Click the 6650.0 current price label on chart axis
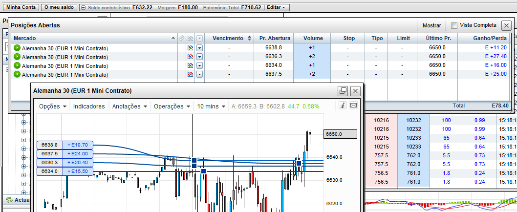 pos(340,134)
